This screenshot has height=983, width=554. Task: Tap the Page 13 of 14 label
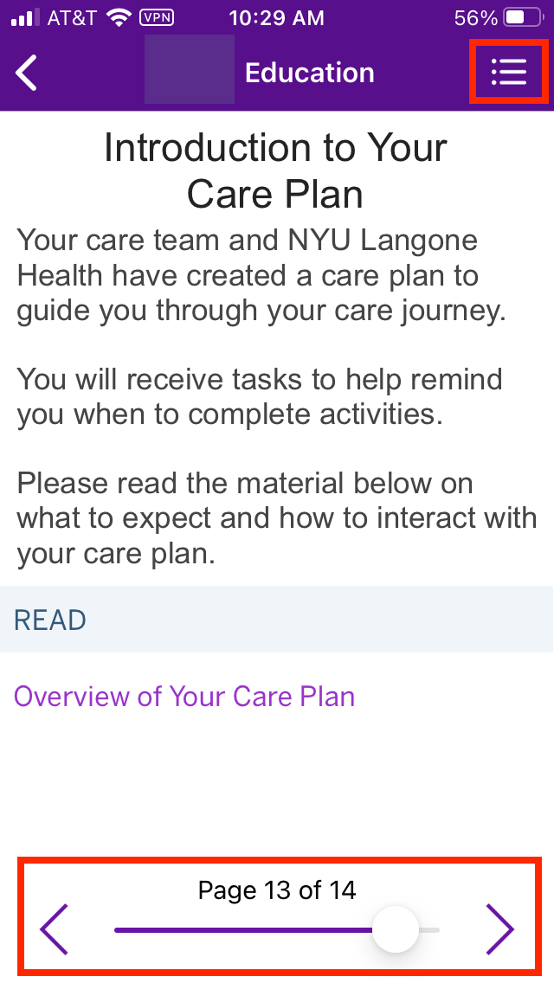click(277, 890)
